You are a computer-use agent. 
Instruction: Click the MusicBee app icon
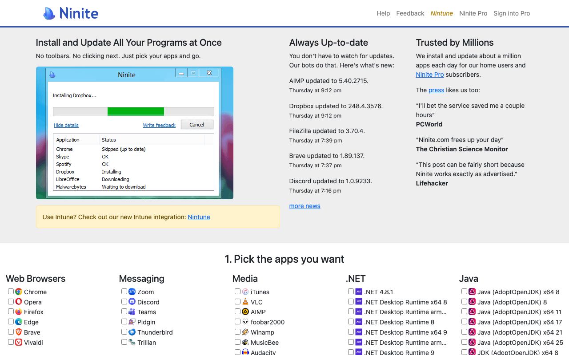click(245, 342)
